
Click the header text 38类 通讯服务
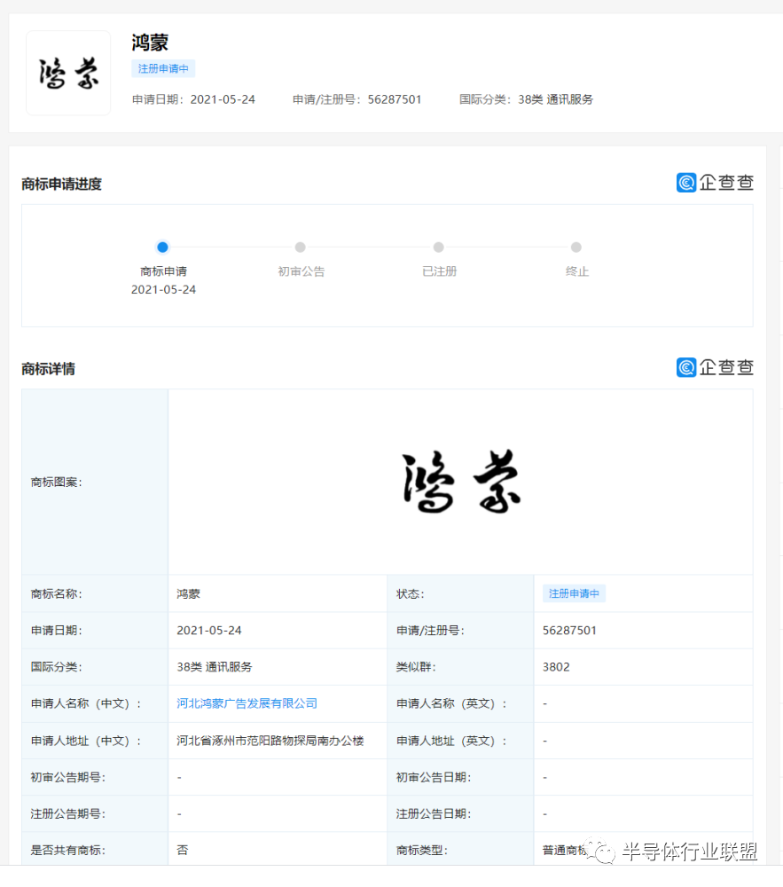point(556,99)
